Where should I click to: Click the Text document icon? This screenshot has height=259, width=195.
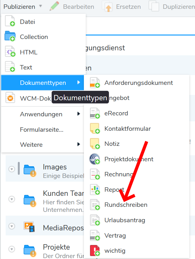tap(10, 67)
